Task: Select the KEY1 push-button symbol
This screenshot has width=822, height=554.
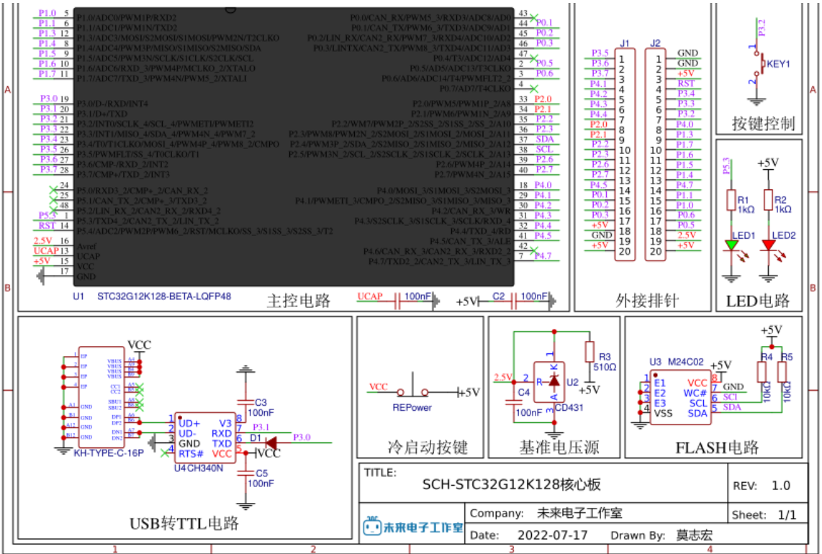Action: click(x=757, y=64)
